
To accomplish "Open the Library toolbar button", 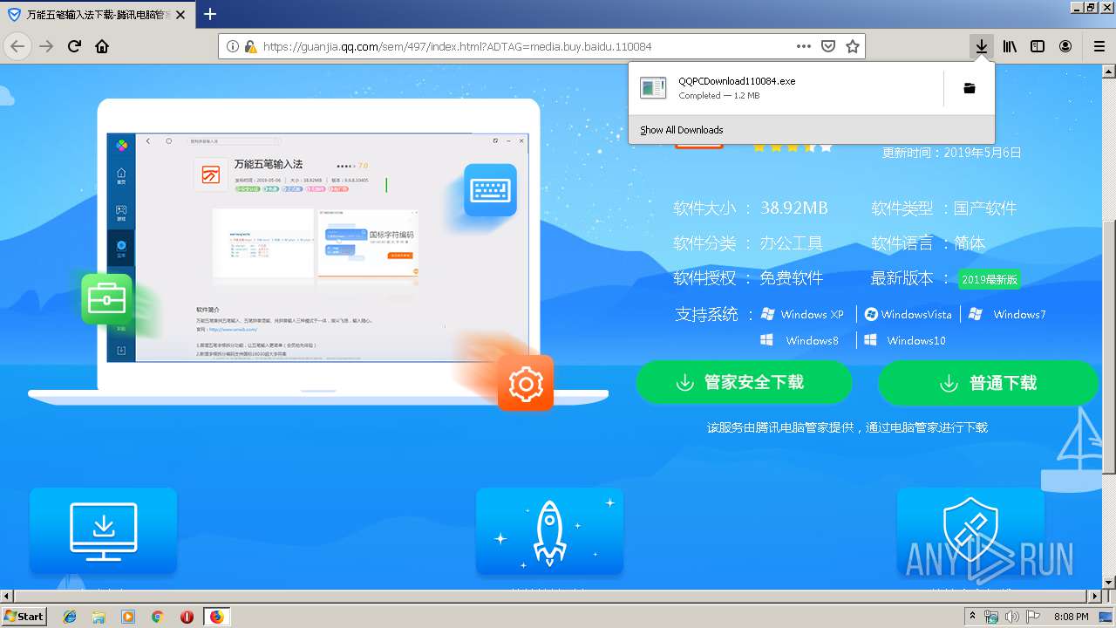I will 1010,46.
